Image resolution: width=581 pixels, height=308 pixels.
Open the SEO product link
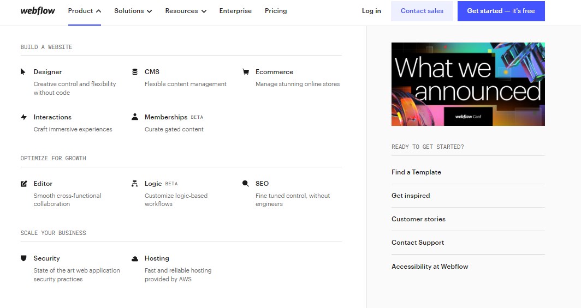pos(262,183)
